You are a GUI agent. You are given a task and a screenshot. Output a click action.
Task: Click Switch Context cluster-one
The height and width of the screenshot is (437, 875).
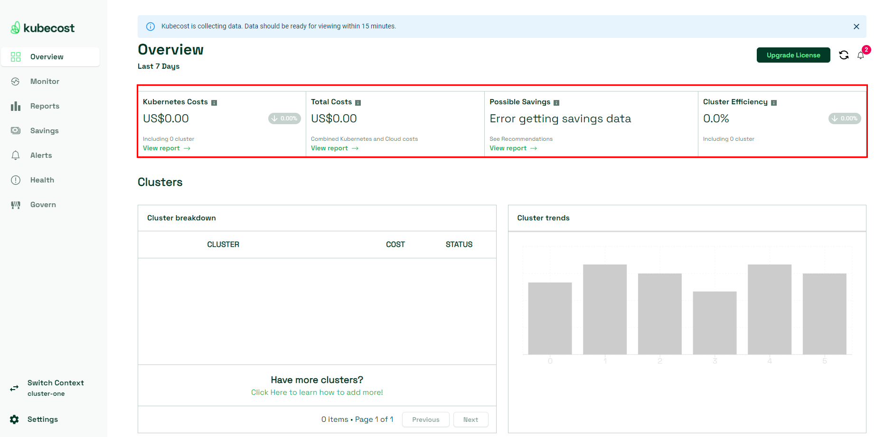tap(56, 388)
